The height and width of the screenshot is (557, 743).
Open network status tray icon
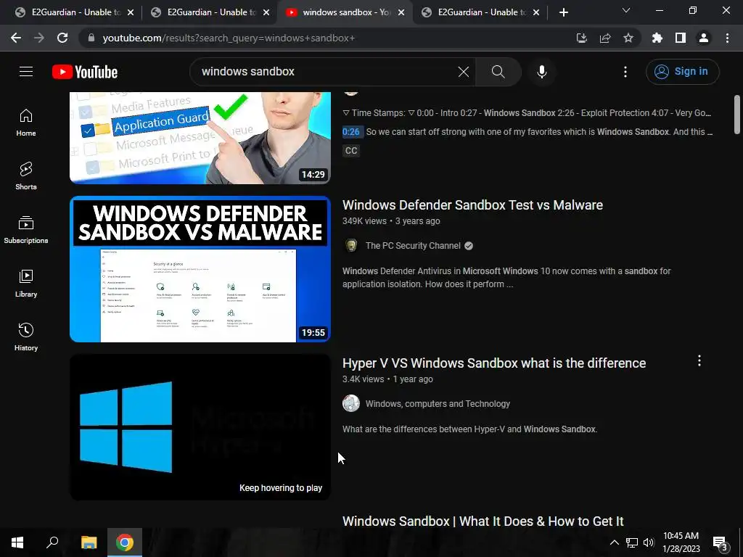click(x=632, y=542)
